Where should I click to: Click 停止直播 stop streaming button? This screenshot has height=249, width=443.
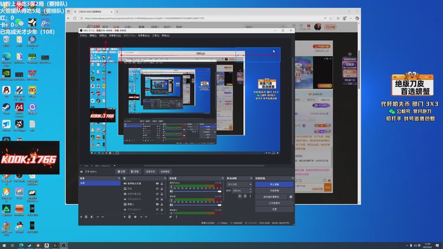tap(274, 184)
